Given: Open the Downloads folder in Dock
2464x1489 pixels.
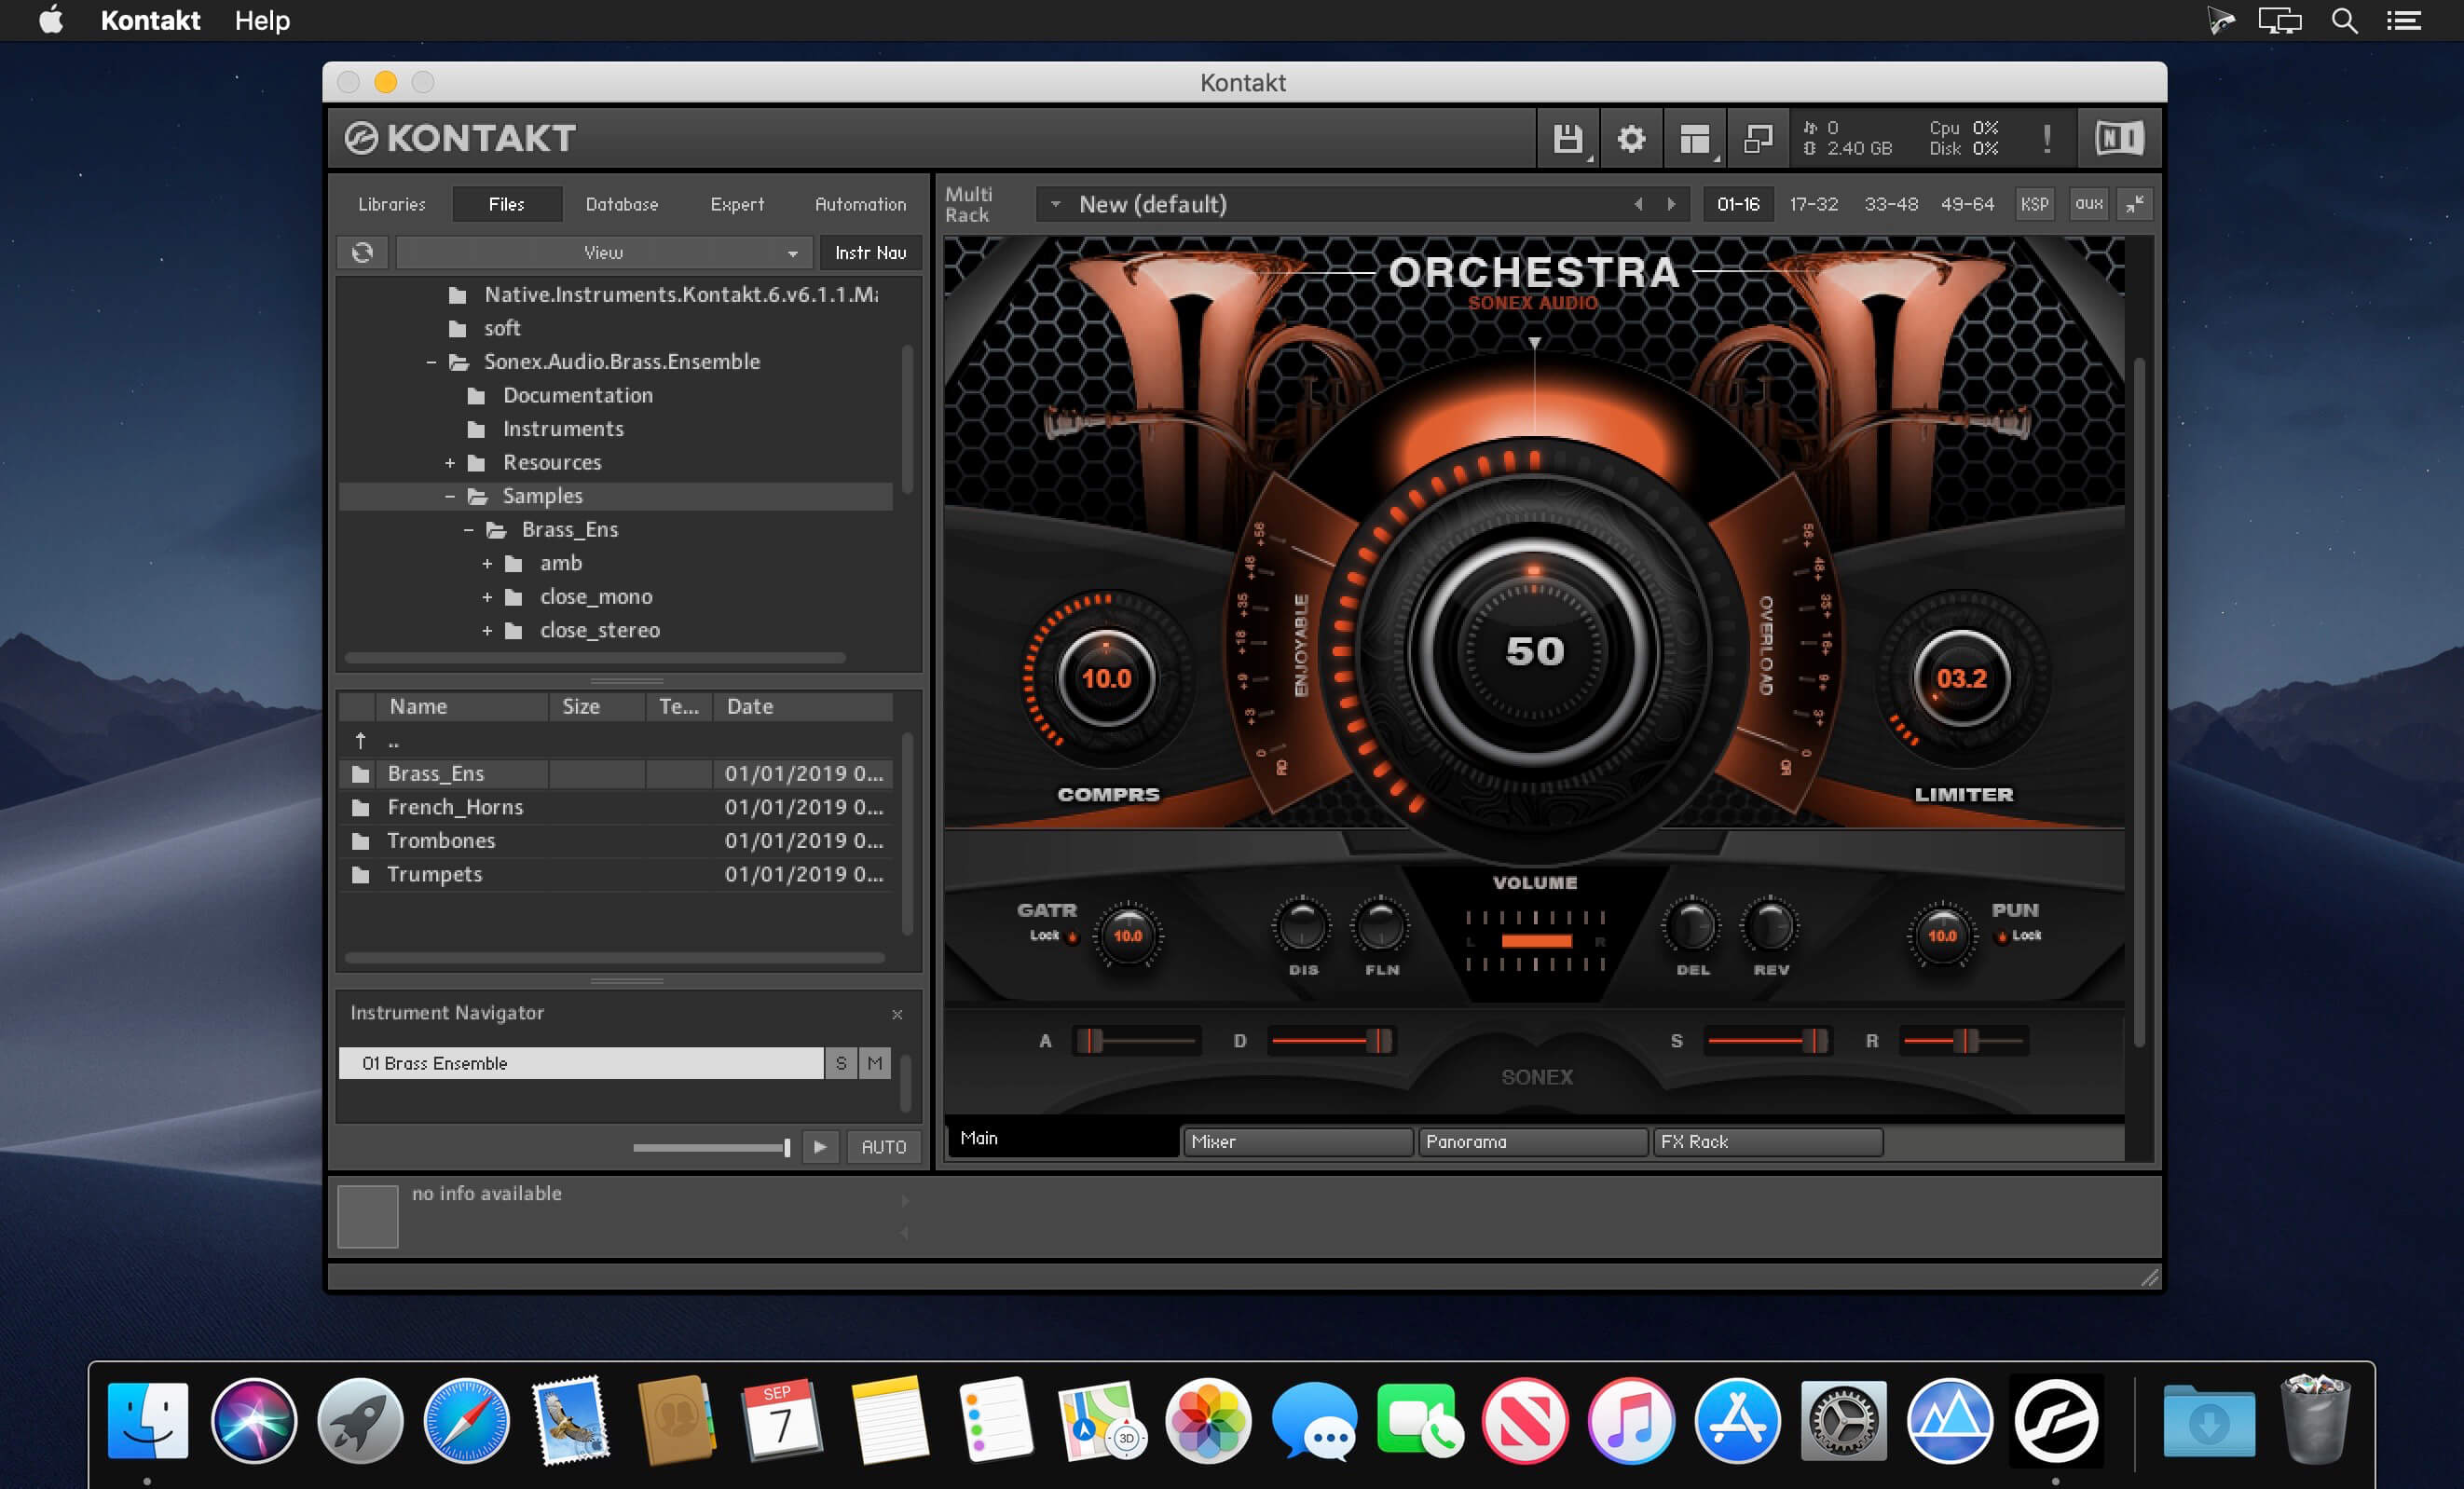Looking at the screenshot, I should click(2208, 1421).
